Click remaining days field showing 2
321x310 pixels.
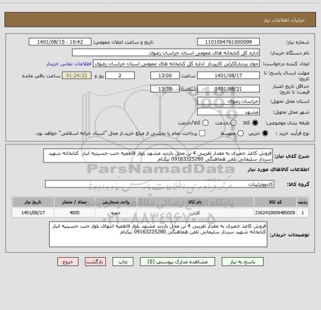point(120,76)
